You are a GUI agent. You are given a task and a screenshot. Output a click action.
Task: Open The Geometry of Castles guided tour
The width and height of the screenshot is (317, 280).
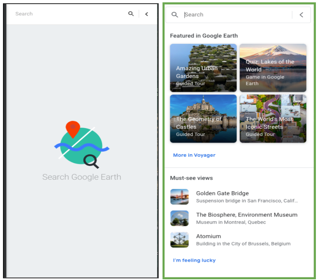pos(203,118)
